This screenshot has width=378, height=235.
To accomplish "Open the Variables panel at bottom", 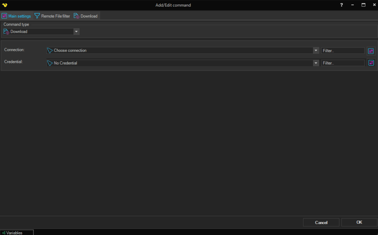I will [x=17, y=233].
